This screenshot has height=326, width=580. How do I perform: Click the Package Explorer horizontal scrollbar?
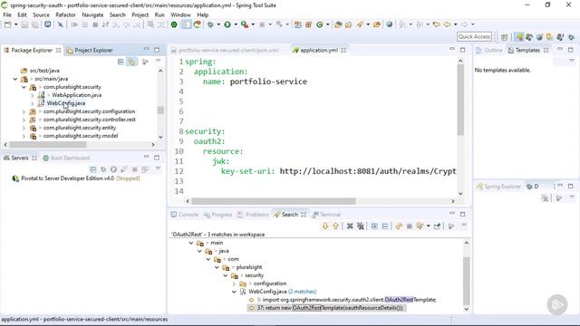(x=48, y=145)
